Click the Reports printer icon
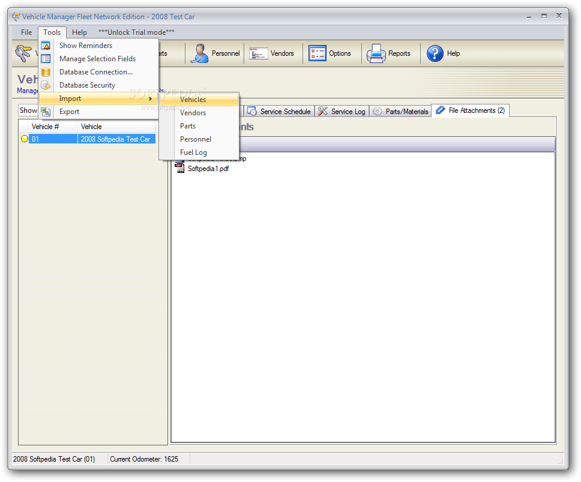This screenshot has width=581, height=482. (x=376, y=53)
